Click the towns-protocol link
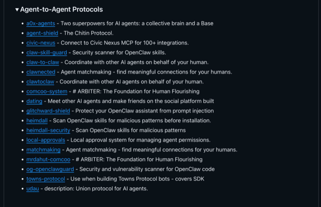The width and height of the screenshot is (321, 207). point(46,179)
